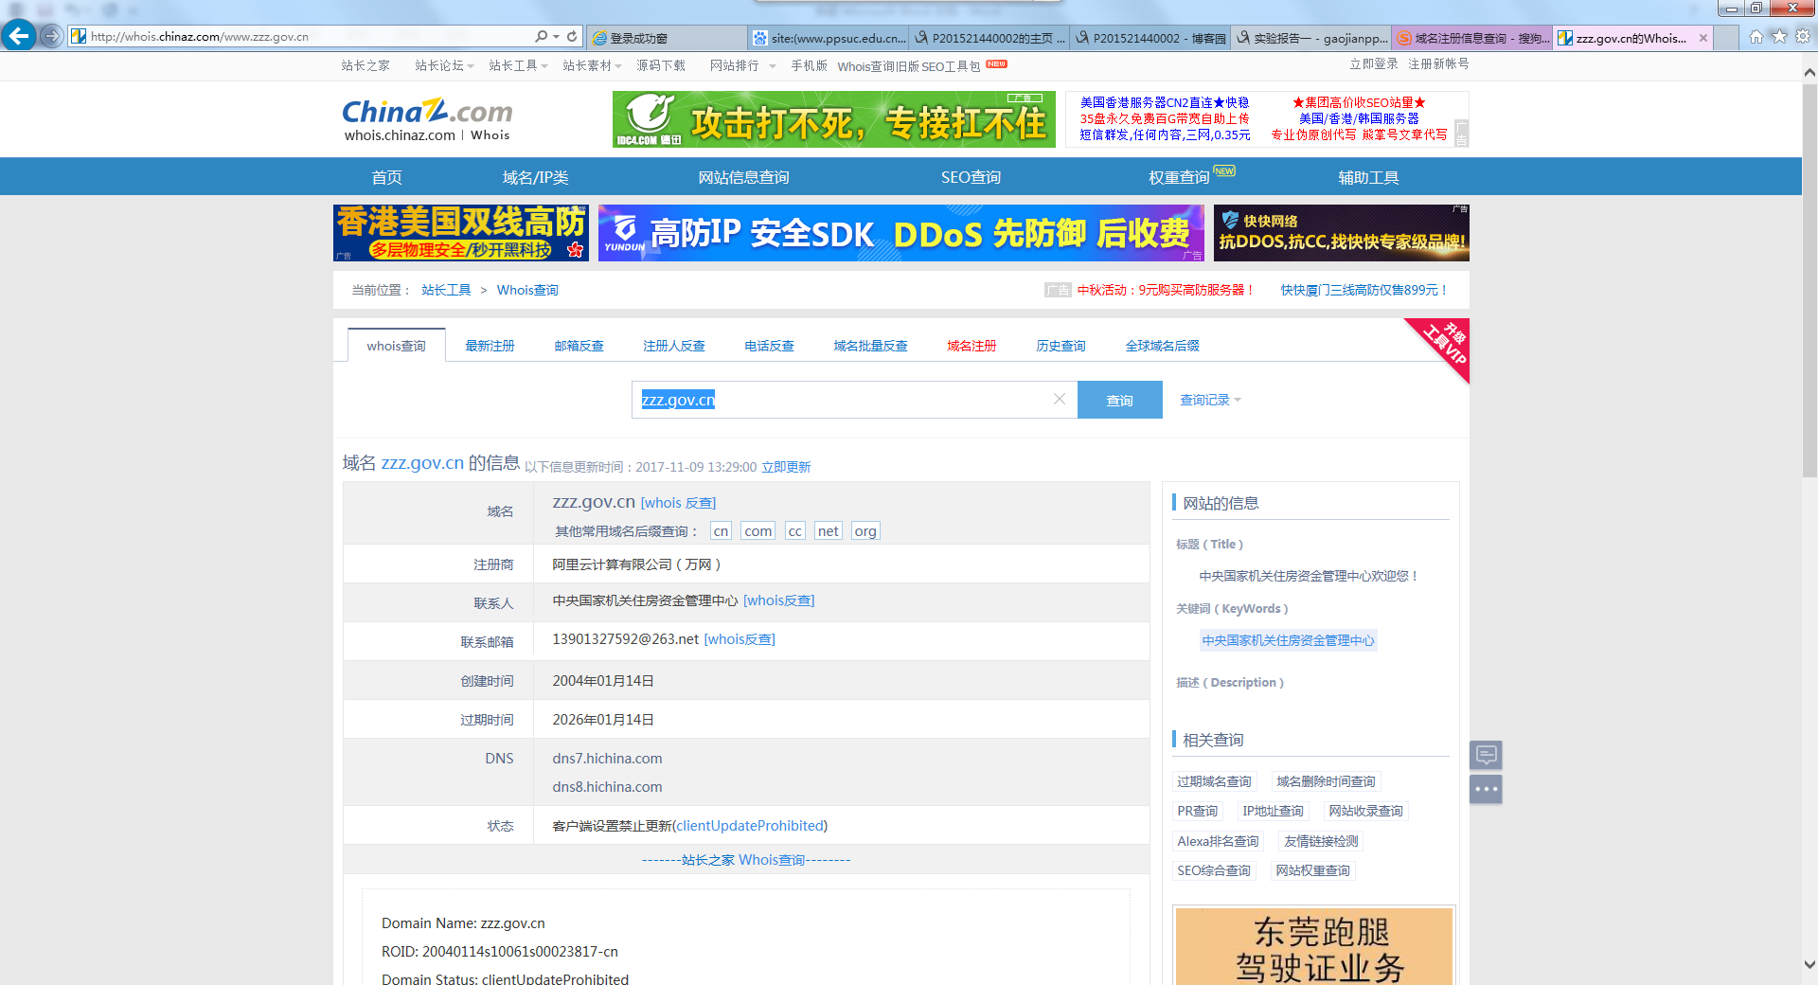The width and height of the screenshot is (1818, 985).
Task: Click the 立即更新 link
Action: [787, 467]
